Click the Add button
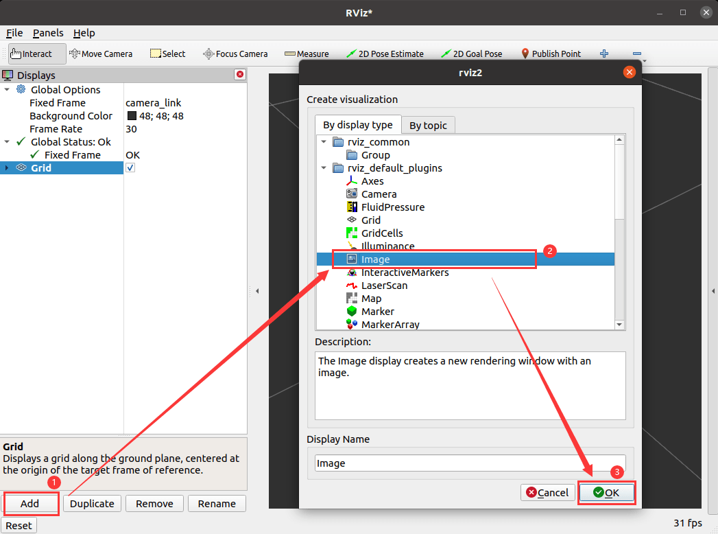The height and width of the screenshot is (534, 718). point(30,504)
